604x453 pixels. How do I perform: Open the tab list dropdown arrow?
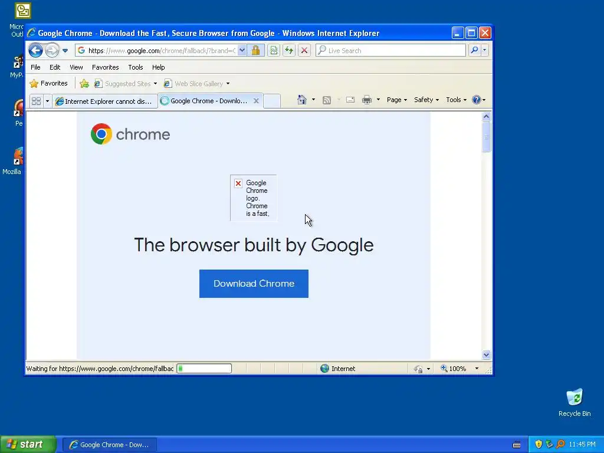click(x=47, y=101)
